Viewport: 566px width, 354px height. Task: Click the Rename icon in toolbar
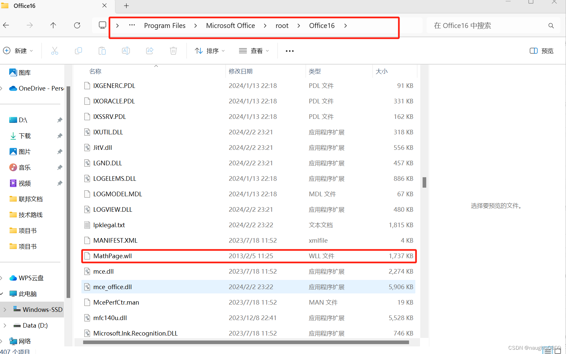pyautogui.click(x=126, y=51)
